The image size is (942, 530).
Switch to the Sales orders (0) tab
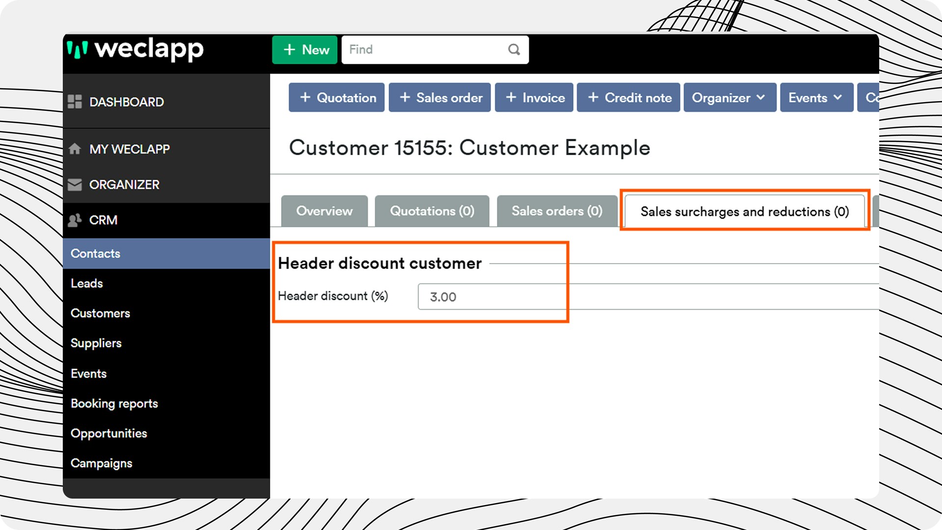(557, 211)
